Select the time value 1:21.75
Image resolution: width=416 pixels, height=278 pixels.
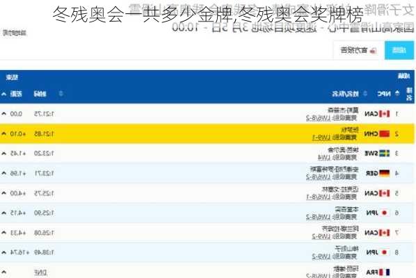tap(44, 114)
